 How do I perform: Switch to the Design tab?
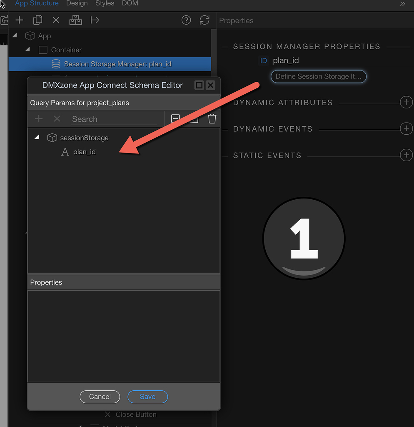pyautogui.click(x=77, y=3)
